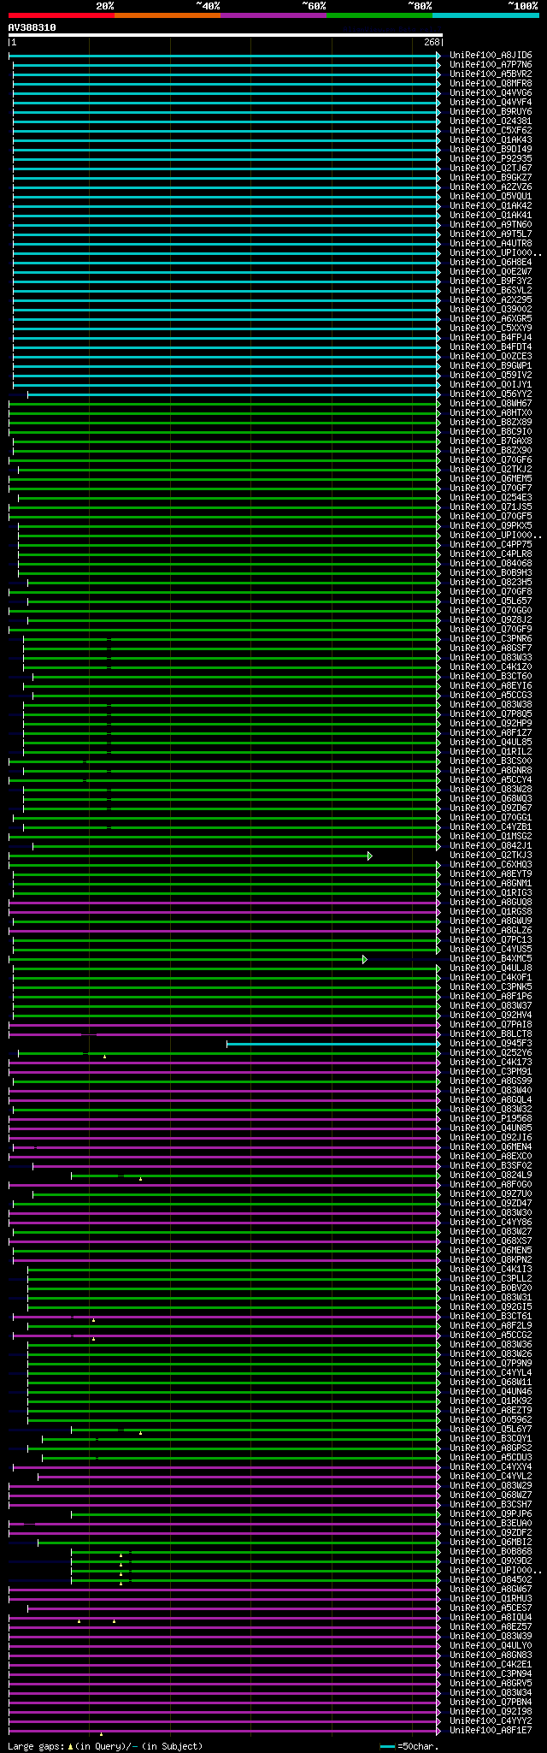This screenshot has width=547, height=1753.
Task: Click hit label UniRef100_Q6H8E4
Action: click(491, 263)
